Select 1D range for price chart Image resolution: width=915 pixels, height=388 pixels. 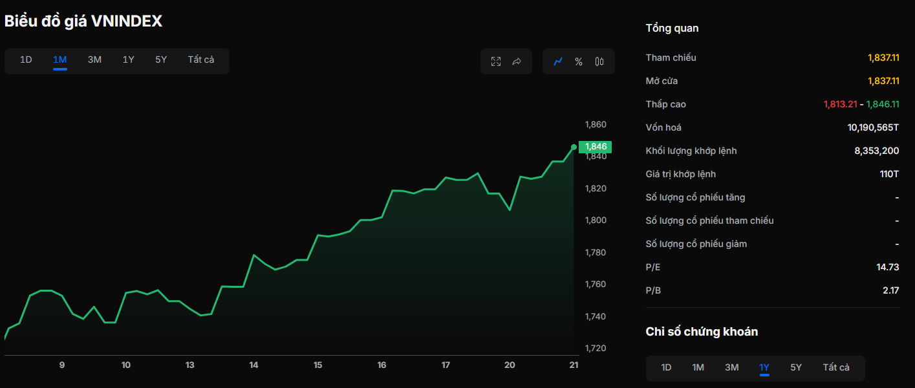pos(26,59)
